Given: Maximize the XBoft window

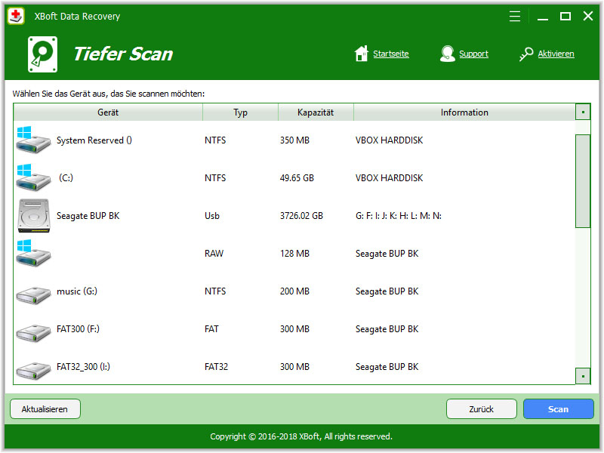Looking at the screenshot, I should click(x=565, y=16).
